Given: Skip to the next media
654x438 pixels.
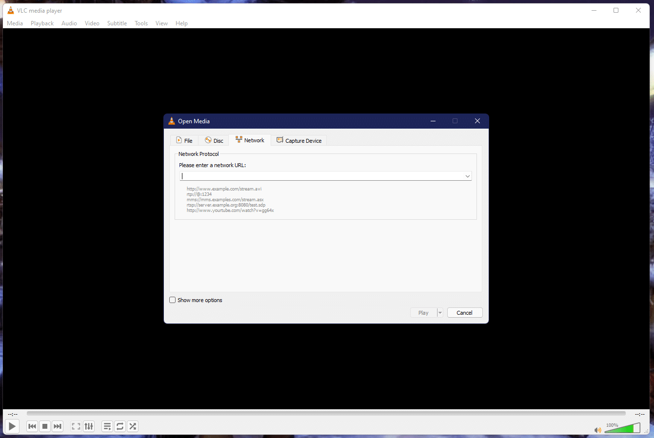Looking at the screenshot, I should pyautogui.click(x=57, y=426).
